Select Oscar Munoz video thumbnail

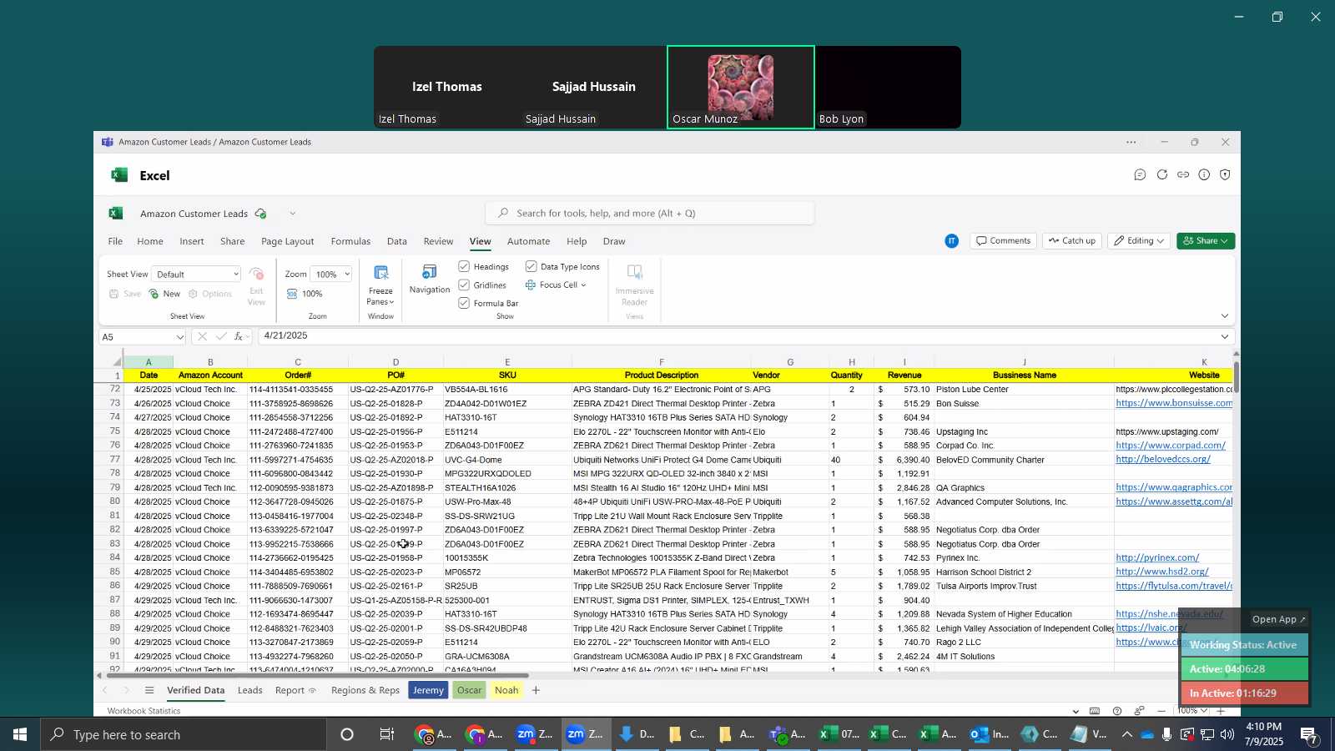pyautogui.click(x=741, y=87)
